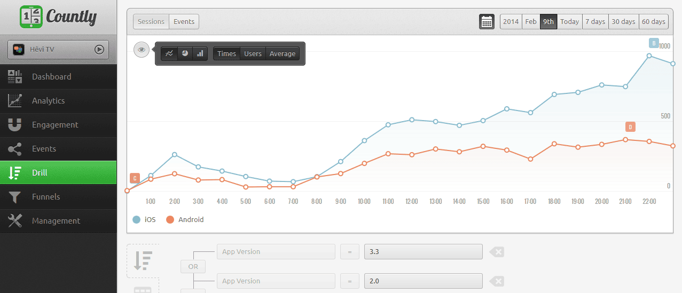Show the last 60 days
Viewport: 682px width, 293px height.
click(654, 22)
